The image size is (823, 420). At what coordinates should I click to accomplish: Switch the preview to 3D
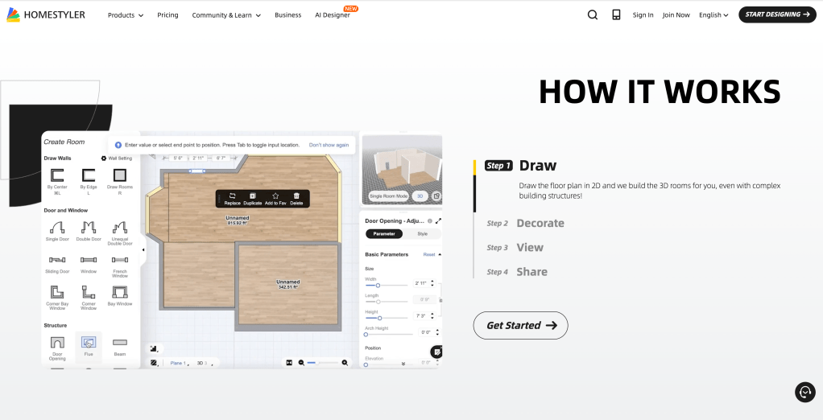[x=420, y=196]
